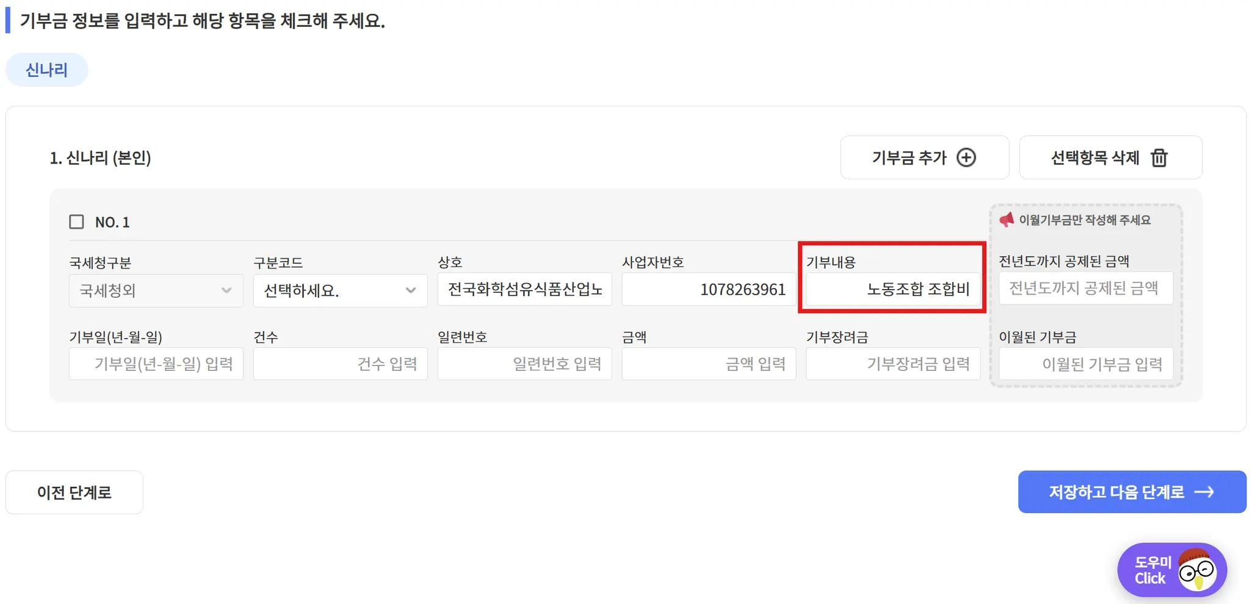
Task: Open the 도우미 Click helper mascot
Action: click(1172, 570)
